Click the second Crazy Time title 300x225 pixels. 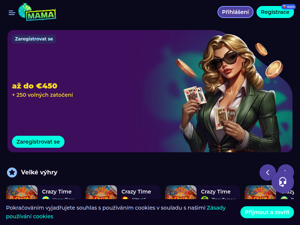point(136,192)
